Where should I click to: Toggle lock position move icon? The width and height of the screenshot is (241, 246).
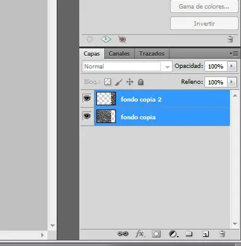pos(130,82)
